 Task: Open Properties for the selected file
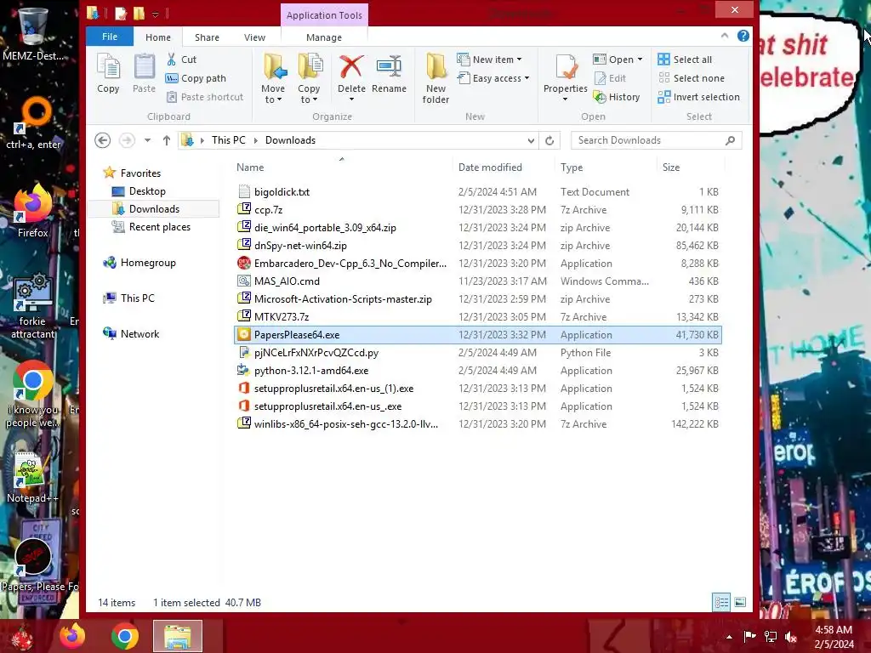566,78
